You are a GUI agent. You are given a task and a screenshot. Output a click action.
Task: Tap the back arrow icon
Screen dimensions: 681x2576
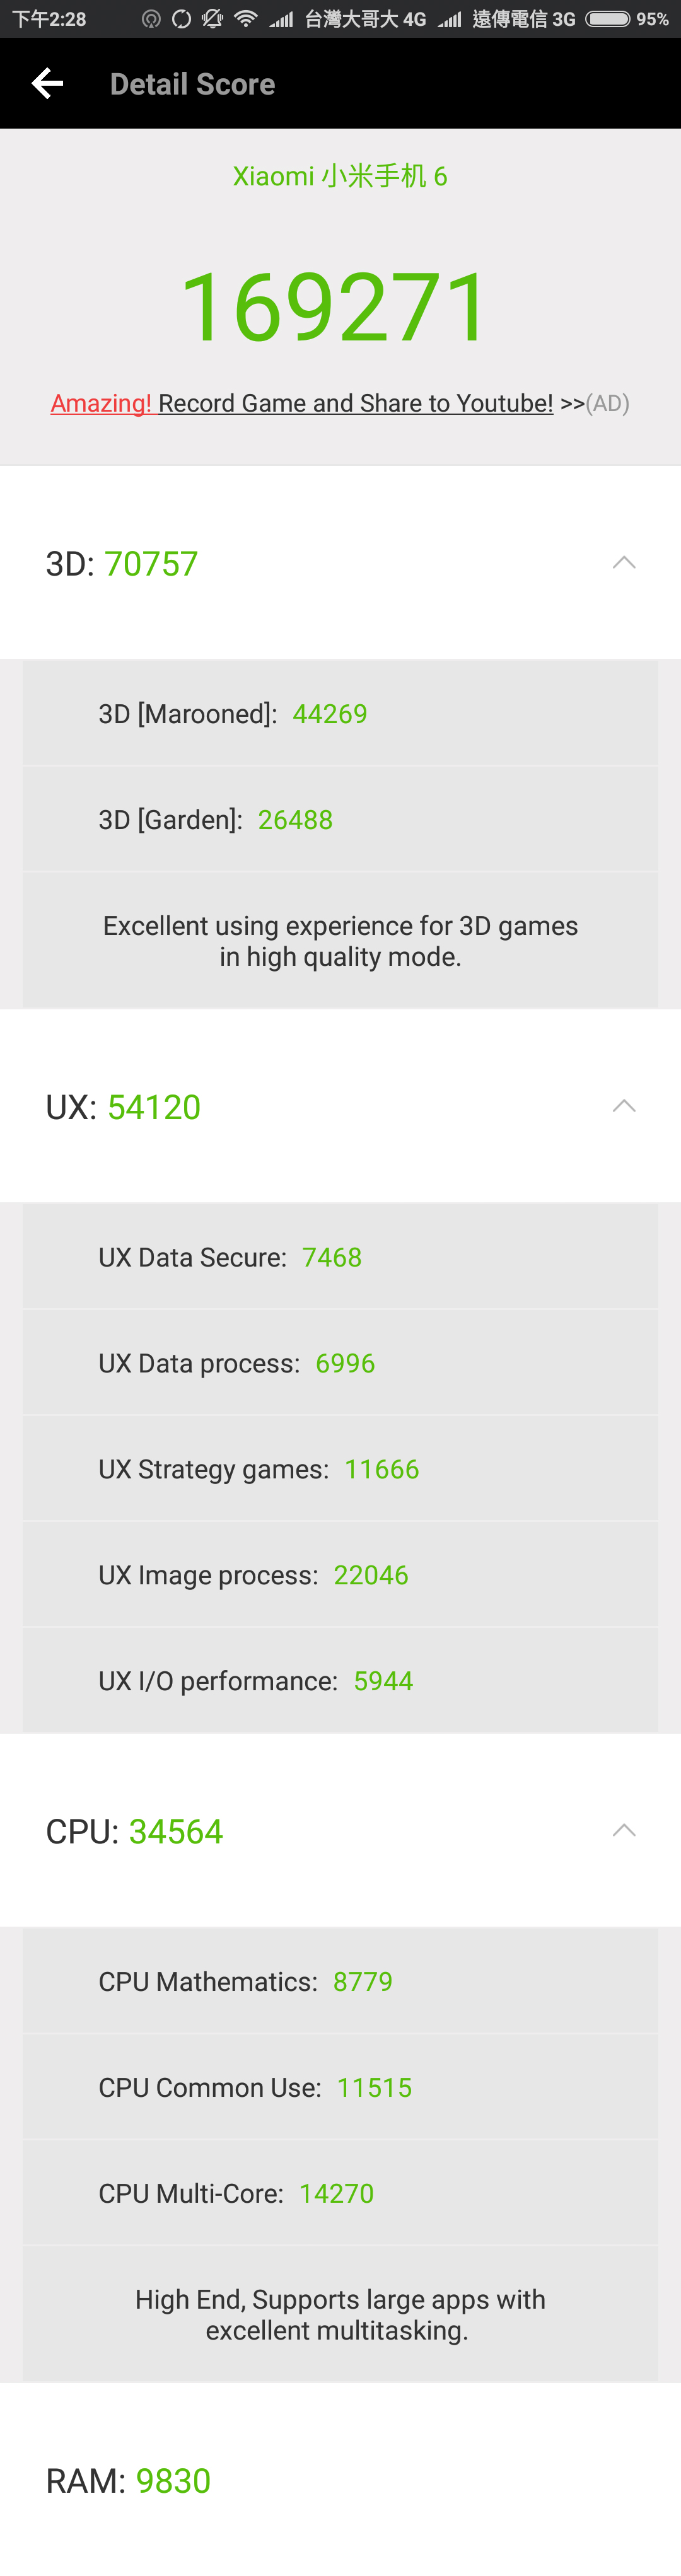pyautogui.click(x=47, y=84)
